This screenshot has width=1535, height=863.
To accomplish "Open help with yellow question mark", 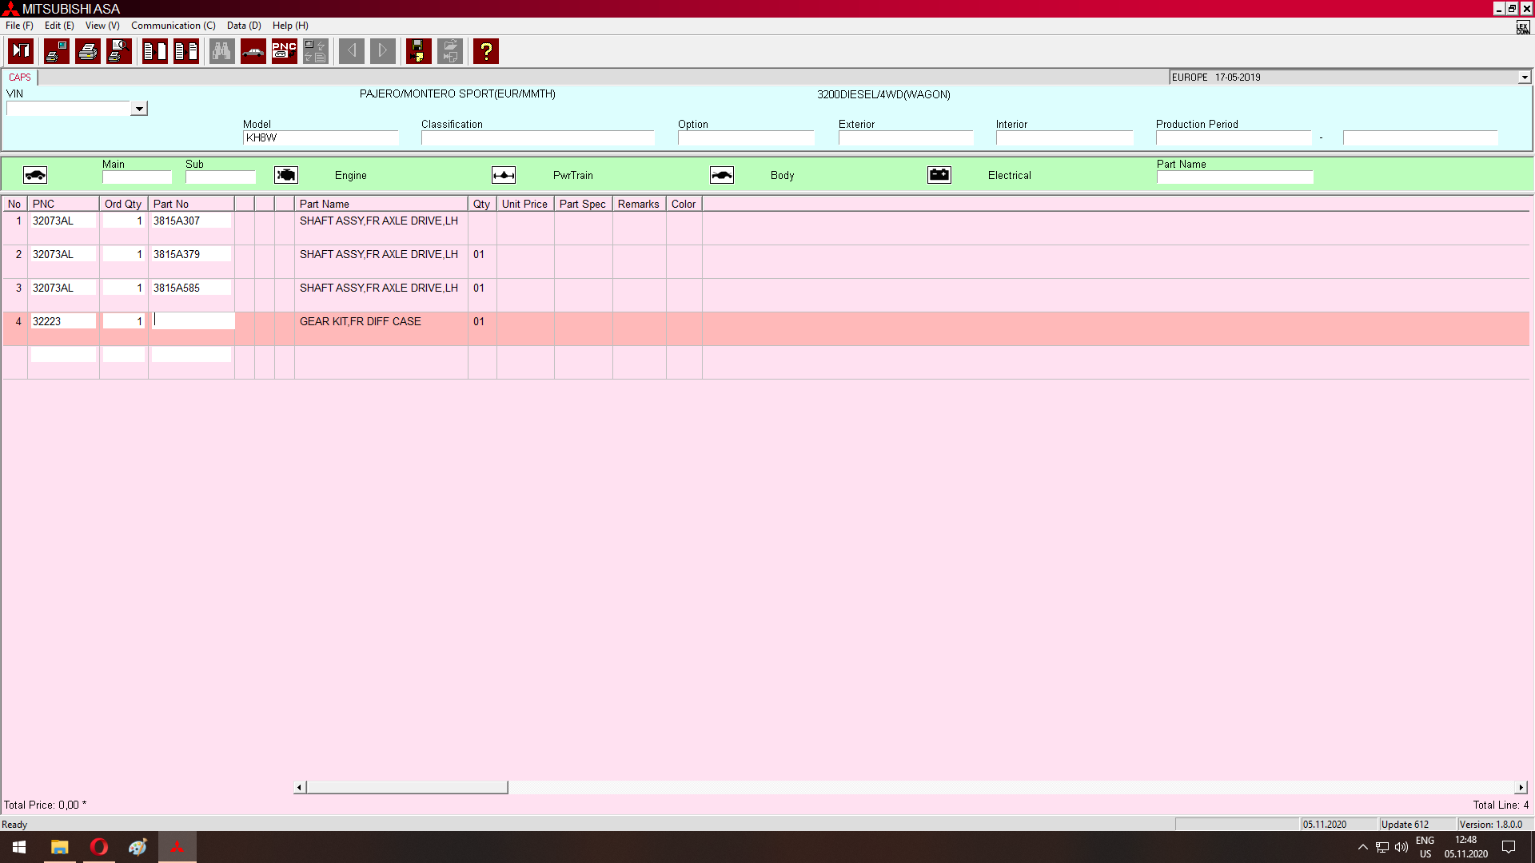I will point(485,51).
